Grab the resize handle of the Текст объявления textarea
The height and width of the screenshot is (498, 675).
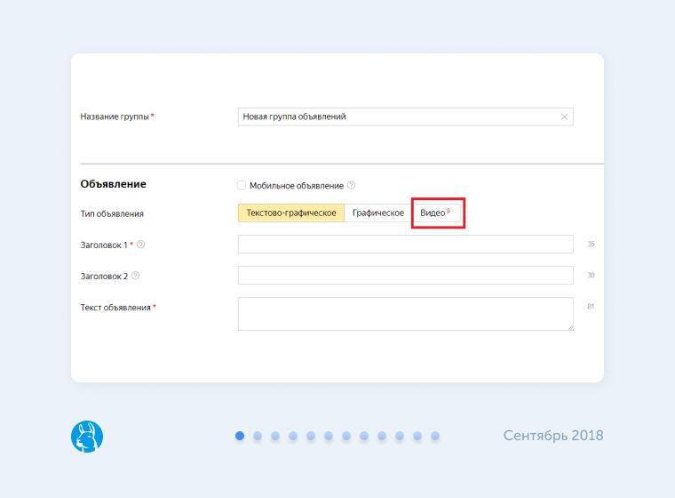pos(569,326)
